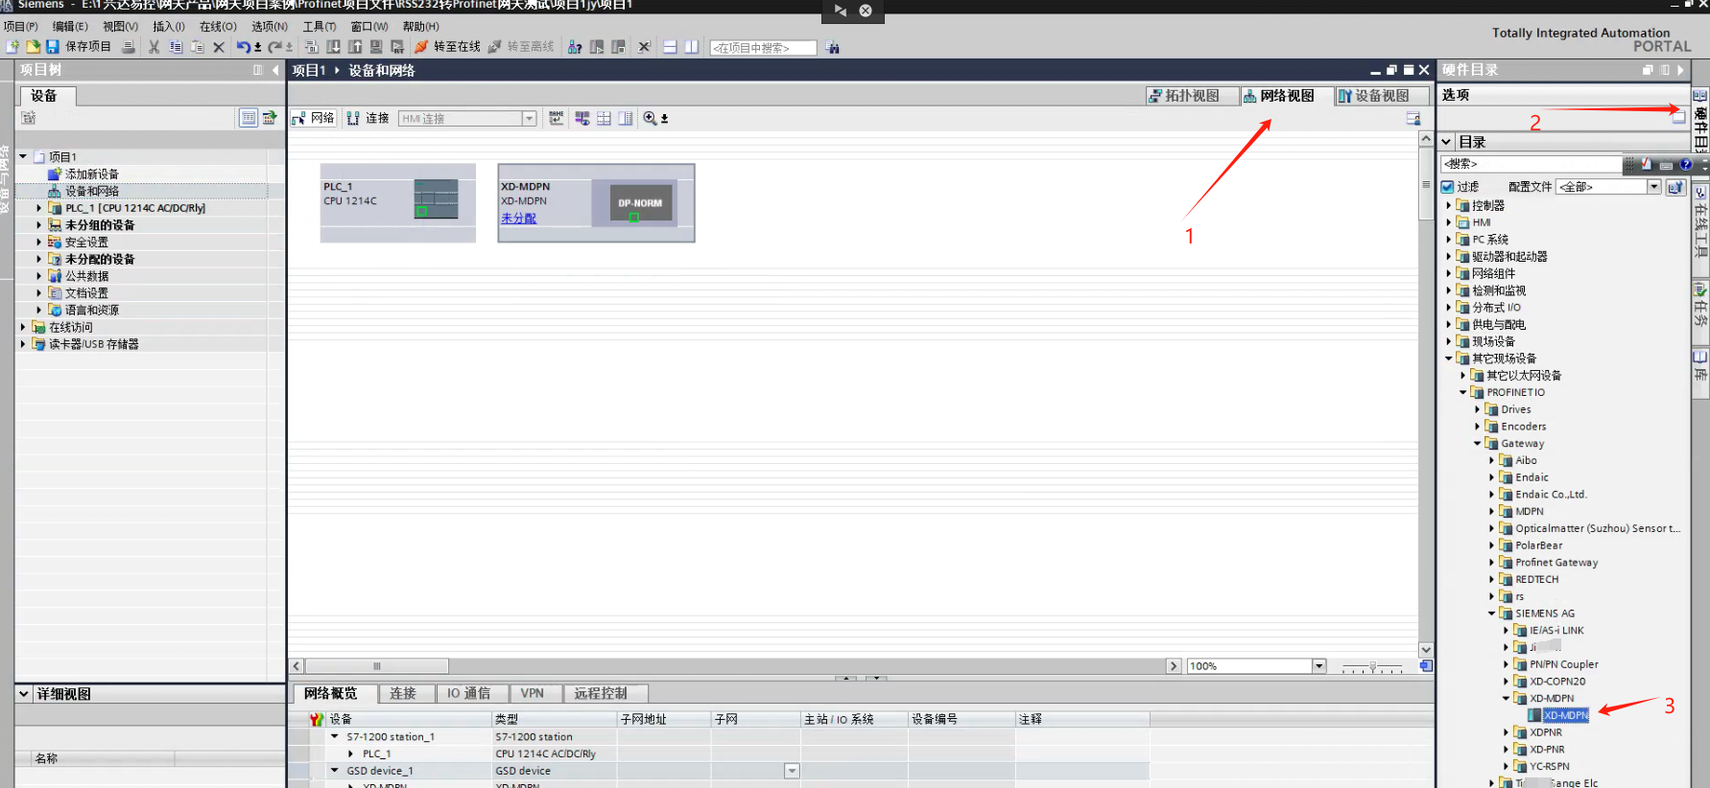Collapse the project tree panel arrow

(x=275, y=70)
